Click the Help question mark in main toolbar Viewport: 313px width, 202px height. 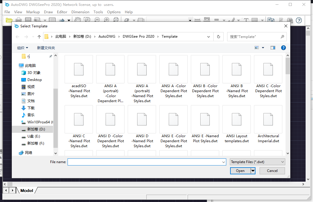click(299, 20)
